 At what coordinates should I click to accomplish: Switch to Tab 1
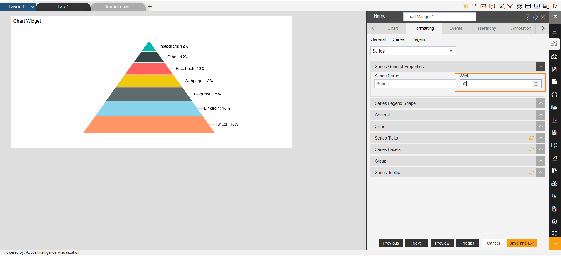(63, 6)
